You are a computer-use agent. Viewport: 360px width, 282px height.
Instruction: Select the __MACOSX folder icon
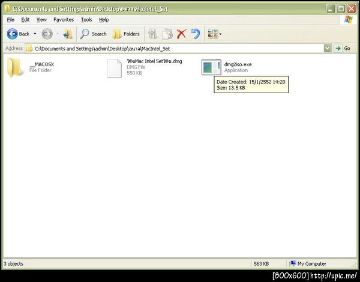click(x=15, y=67)
